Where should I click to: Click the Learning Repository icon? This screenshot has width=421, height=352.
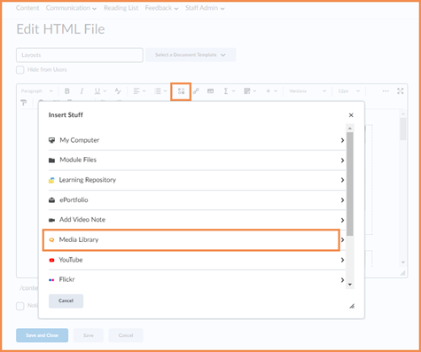point(51,180)
